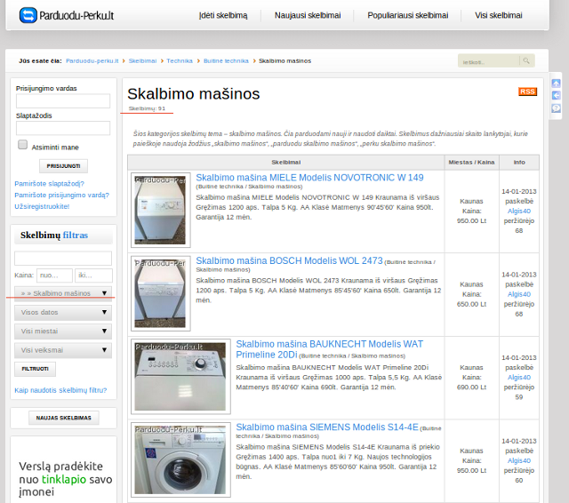Viewport: 569px width, 503px height.
Task: Expand the 'Visi miestai' city dropdown
Action: click(63, 331)
